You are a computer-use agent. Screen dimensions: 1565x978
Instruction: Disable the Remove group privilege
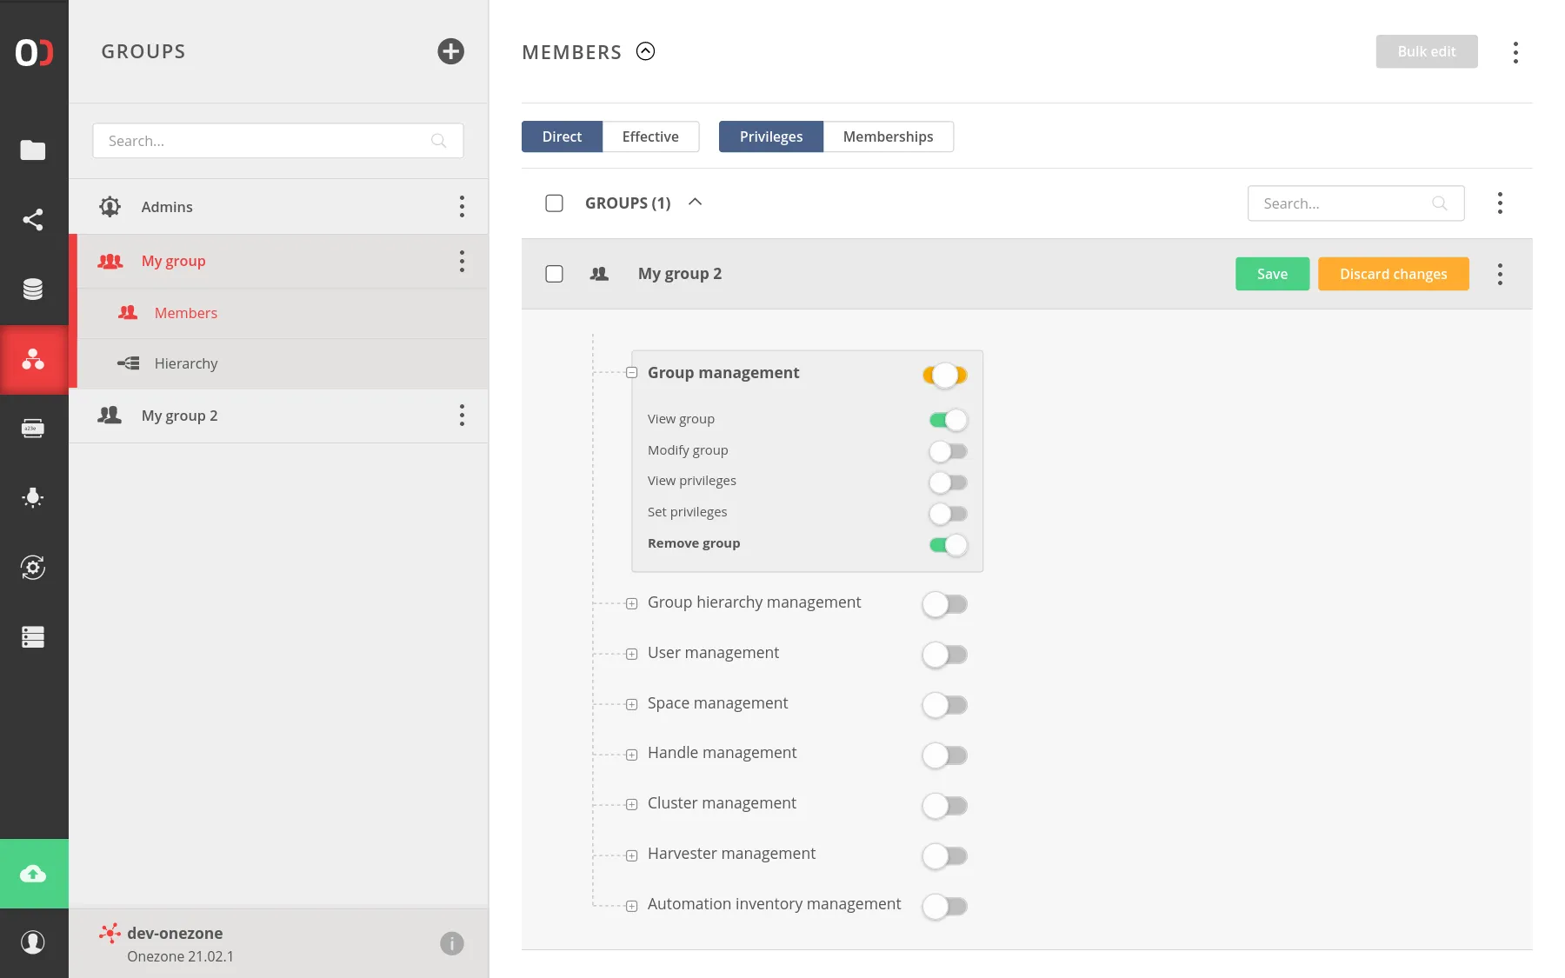tap(948, 545)
